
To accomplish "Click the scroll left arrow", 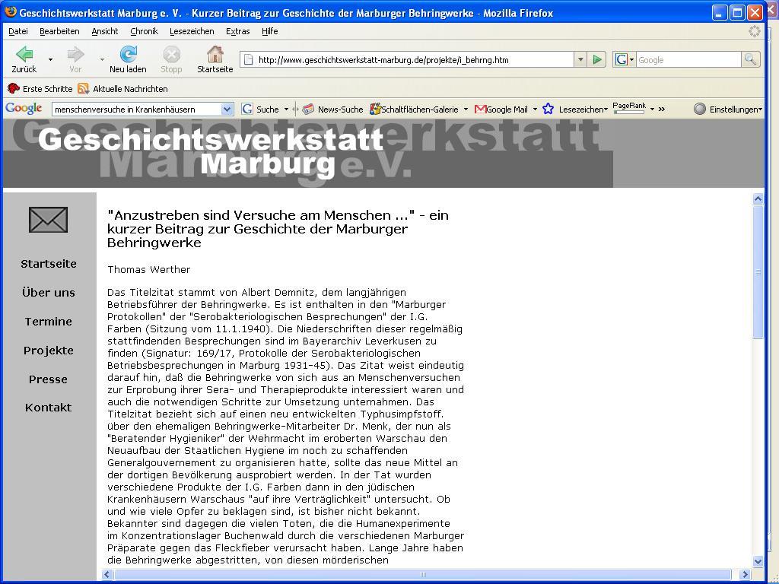I will tap(107, 575).
